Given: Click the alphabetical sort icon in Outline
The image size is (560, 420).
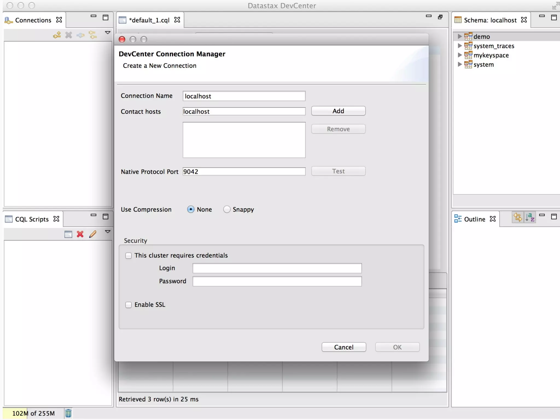Looking at the screenshot, I should pyautogui.click(x=530, y=218).
